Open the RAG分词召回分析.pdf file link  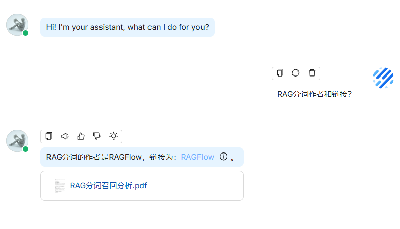[109, 186]
